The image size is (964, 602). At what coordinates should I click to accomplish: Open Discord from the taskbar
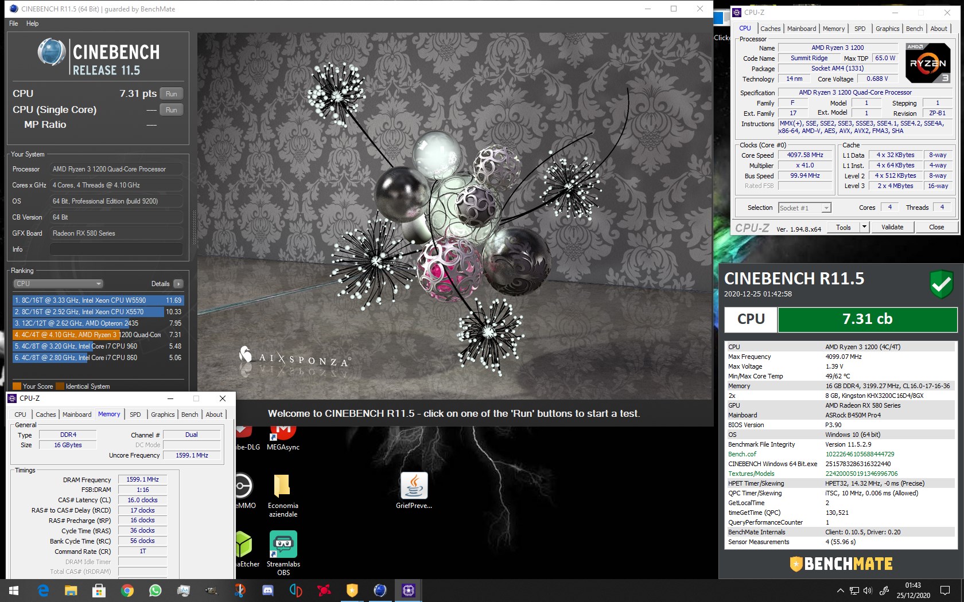(x=267, y=591)
